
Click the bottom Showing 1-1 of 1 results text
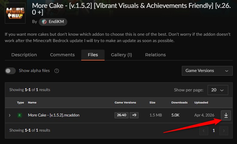coord(30,130)
